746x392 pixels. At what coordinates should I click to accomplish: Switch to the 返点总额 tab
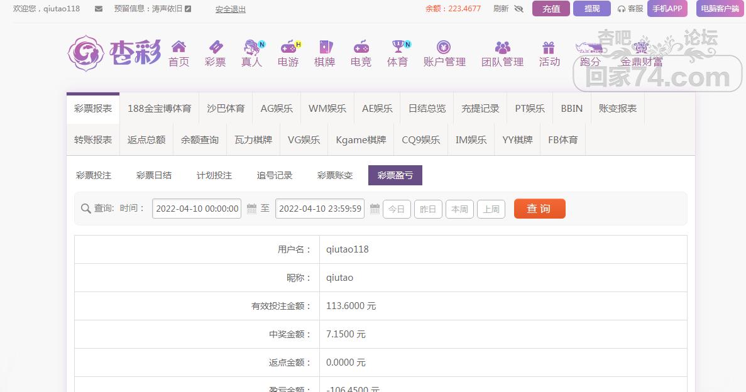[146, 140]
